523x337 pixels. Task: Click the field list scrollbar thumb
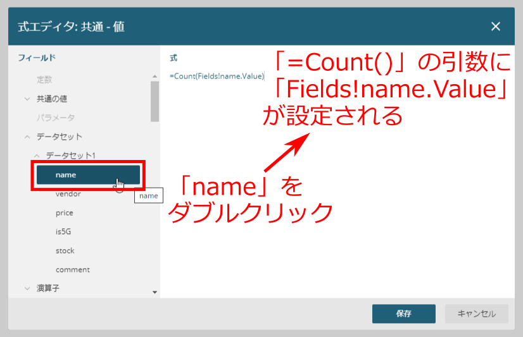[154, 102]
